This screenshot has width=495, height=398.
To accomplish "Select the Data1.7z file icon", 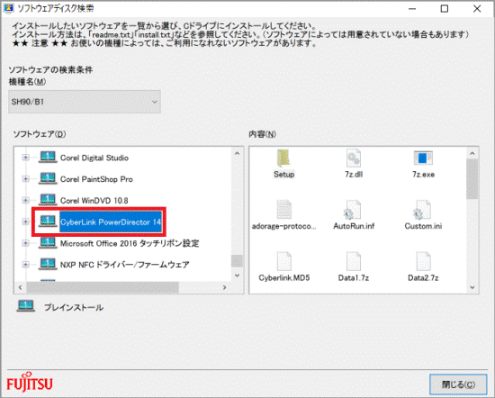I will pos(354,261).
